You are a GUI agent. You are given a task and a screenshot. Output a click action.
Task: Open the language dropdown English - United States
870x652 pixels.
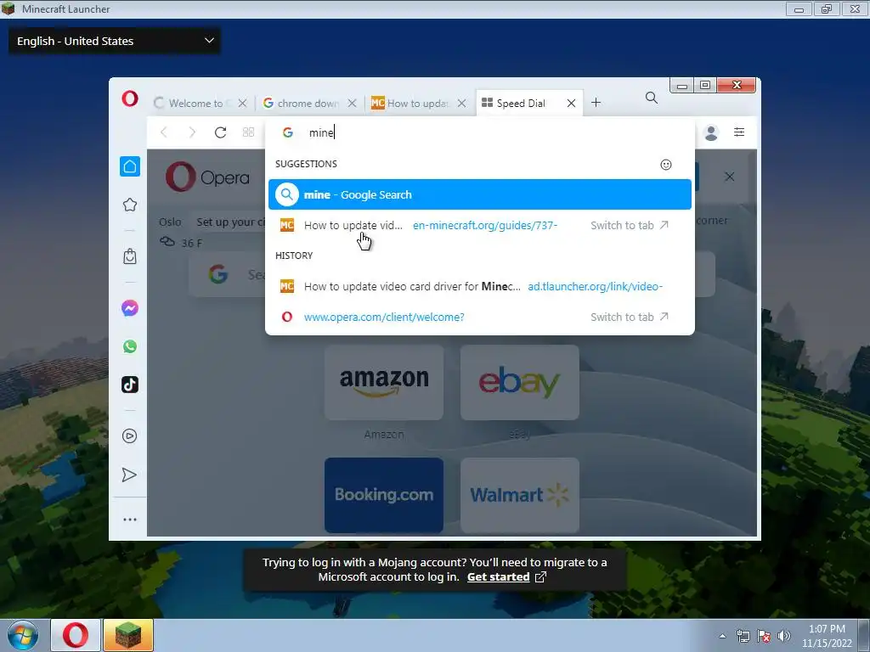pyautogui.click(x=115, y=41)
